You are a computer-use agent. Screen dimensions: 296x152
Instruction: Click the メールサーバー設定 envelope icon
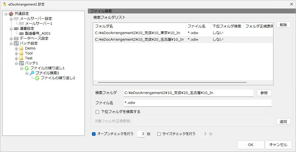click(17, 19)
